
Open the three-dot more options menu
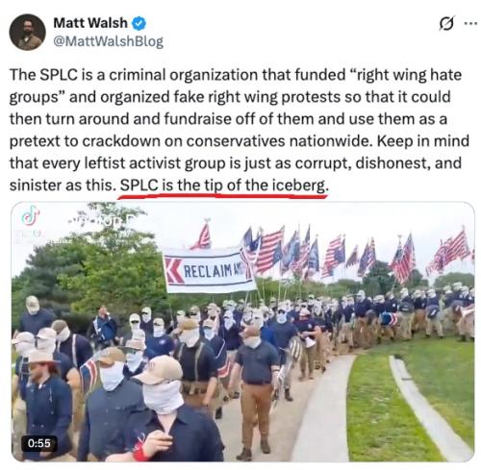[470, 23]
